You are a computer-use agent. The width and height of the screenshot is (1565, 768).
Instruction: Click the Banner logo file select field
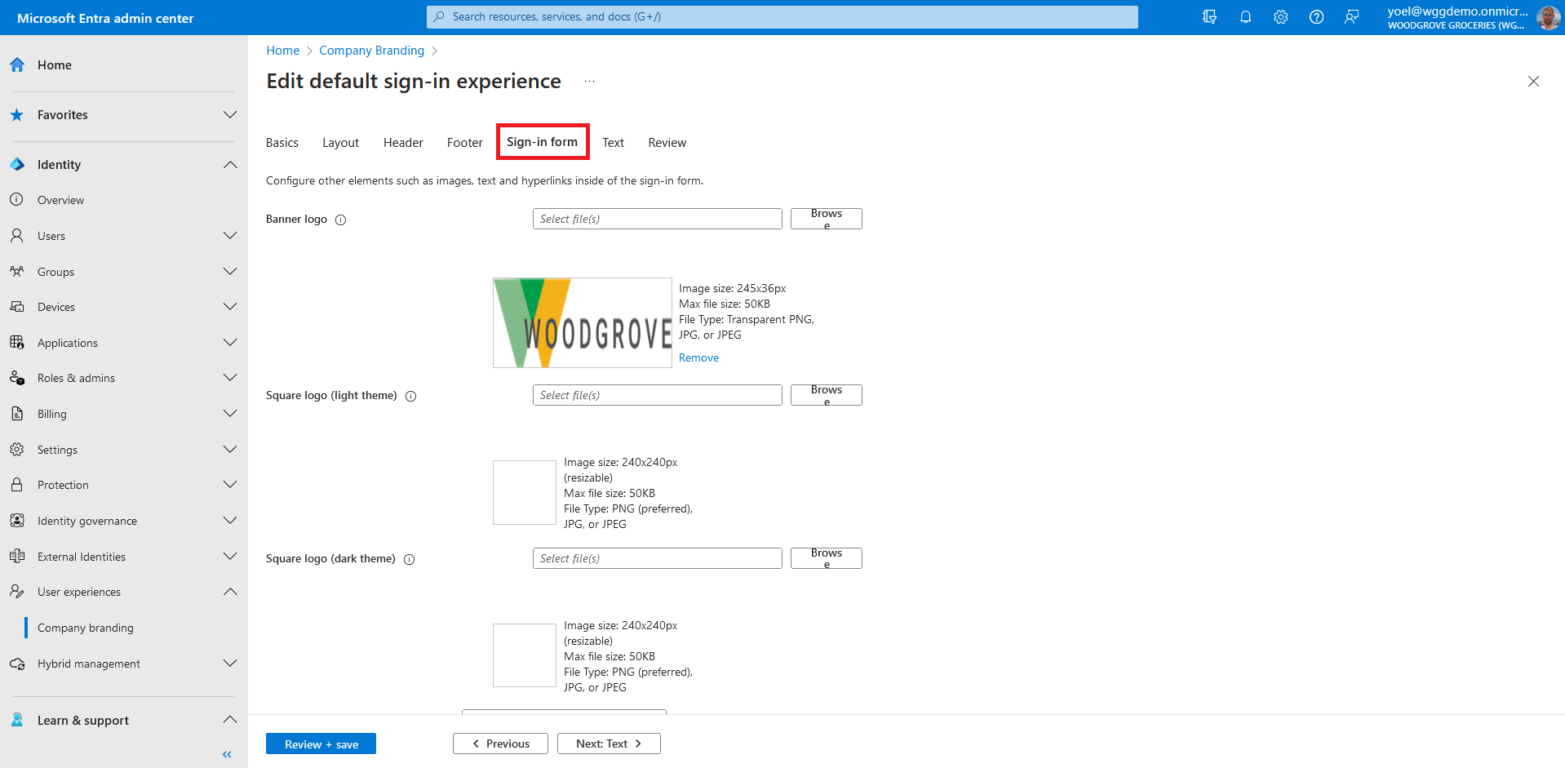(x=657, y=219)
